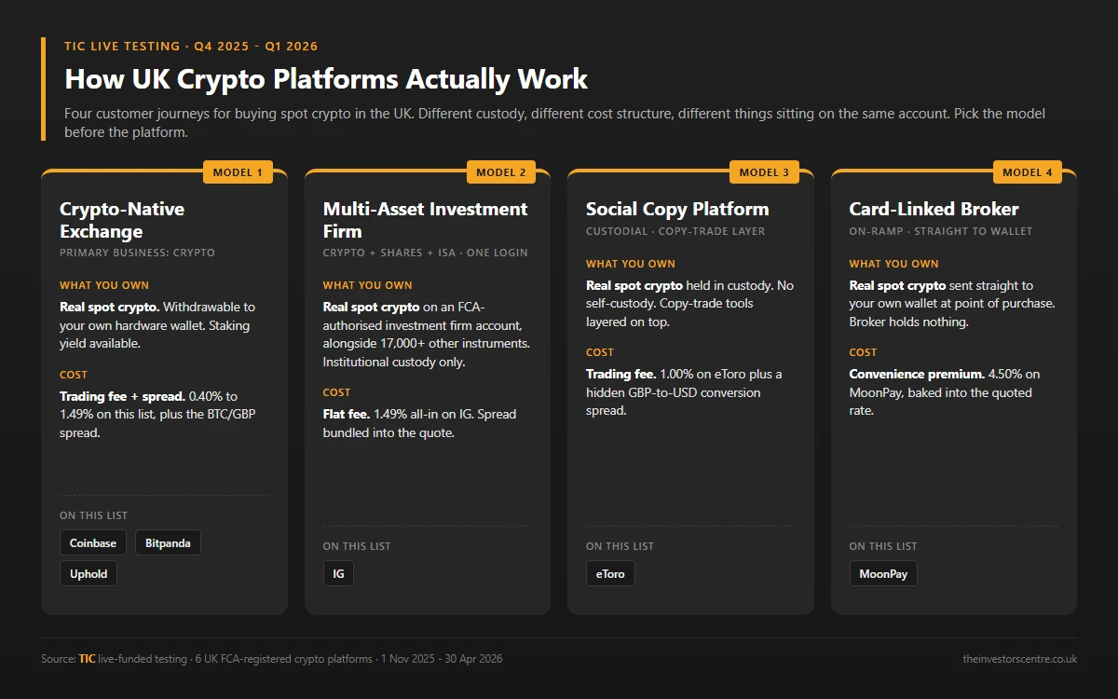Click the Coinbase platform chip

(93, 543)
